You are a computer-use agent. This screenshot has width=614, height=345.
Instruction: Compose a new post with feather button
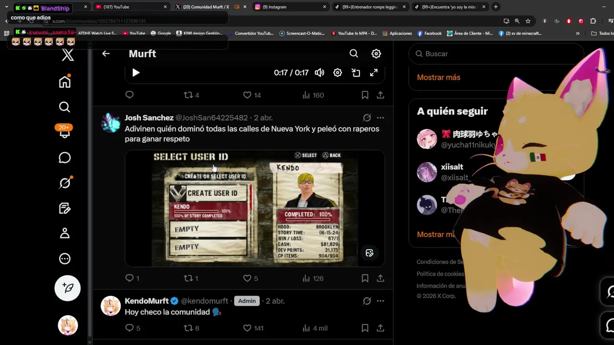[x=68, y=288]
